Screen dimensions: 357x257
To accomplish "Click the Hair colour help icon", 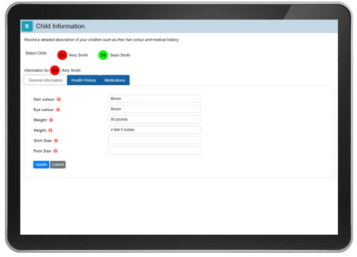I will tap(59, 99).
